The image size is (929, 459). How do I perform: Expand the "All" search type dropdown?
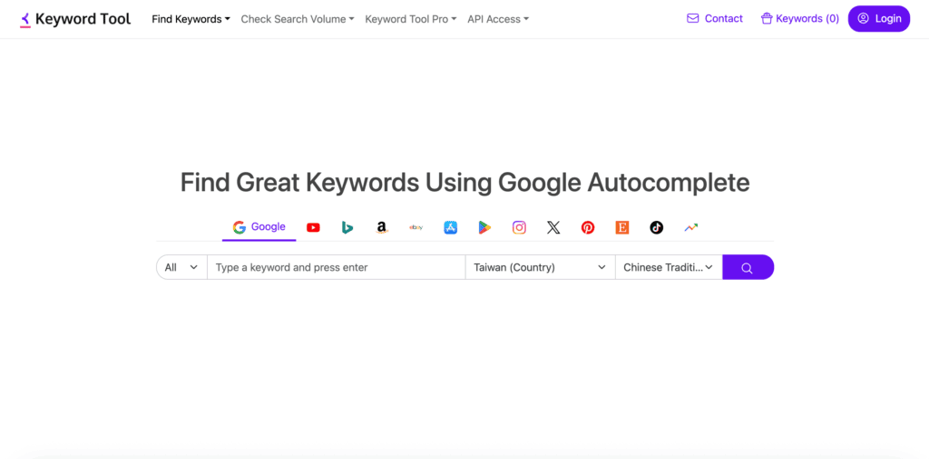(181, 268)
